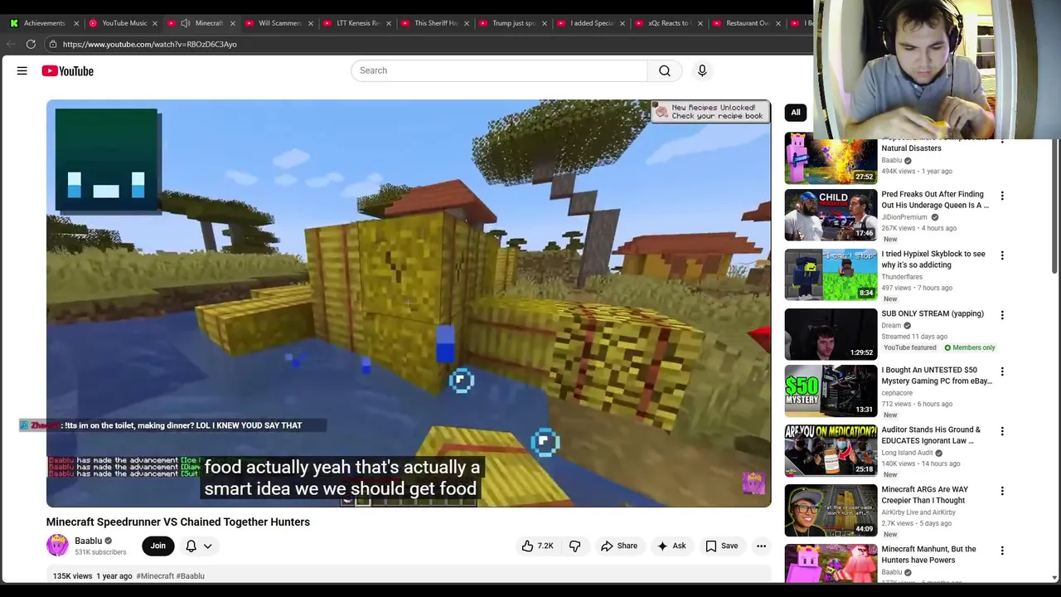Click the #Baablu hashtag link
This screenshot has width=1061, height=597.
coord(190,575)
